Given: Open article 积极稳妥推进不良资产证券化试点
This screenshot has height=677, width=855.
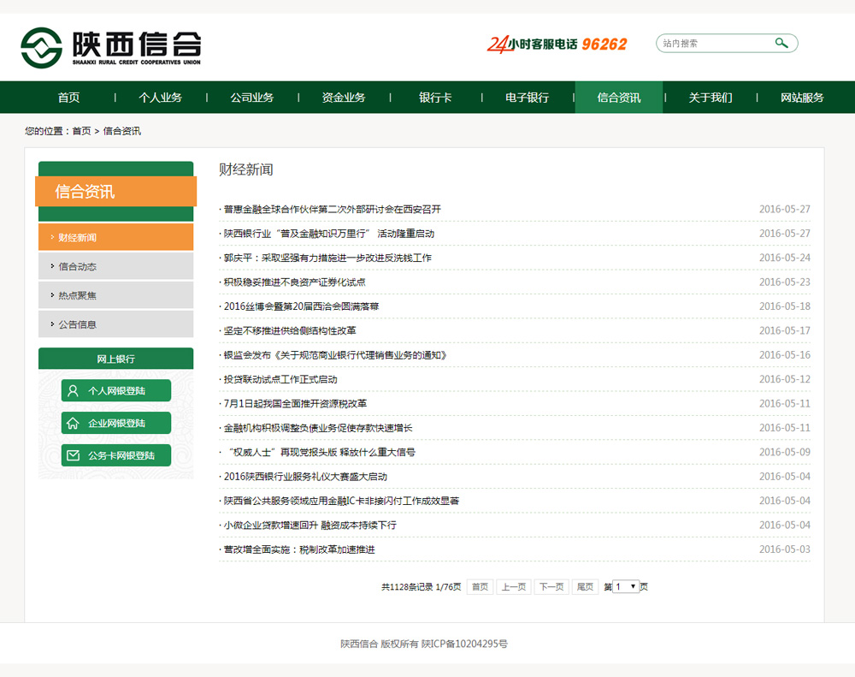Looking at the screenshot, I should tap(295, 282).
